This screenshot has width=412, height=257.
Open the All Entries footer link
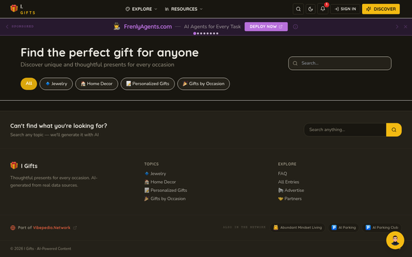[x=288, y=182]
